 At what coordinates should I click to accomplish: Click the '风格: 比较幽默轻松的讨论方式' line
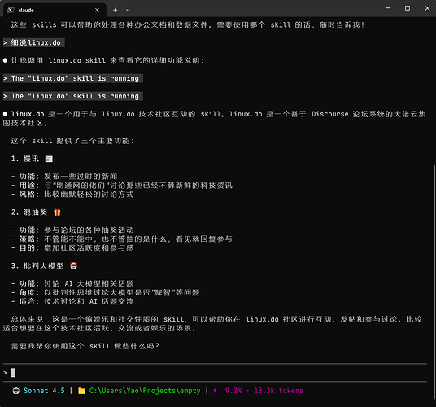point(72,195)
